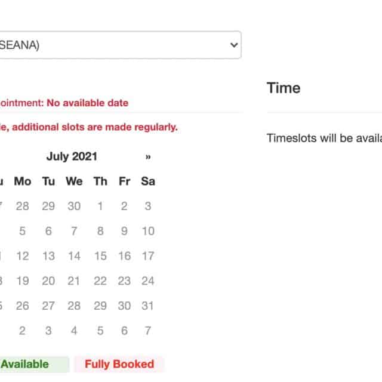
Task: Select June 28 from previous month
Action: click(x=23, y=207)
